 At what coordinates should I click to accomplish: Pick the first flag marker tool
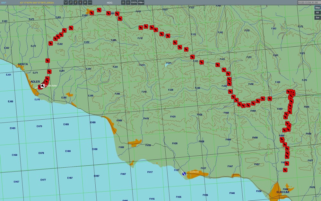(75, 2)
